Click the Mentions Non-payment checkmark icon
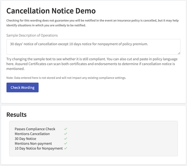Viewport: 187px width, 166px height. coord(66,143)
